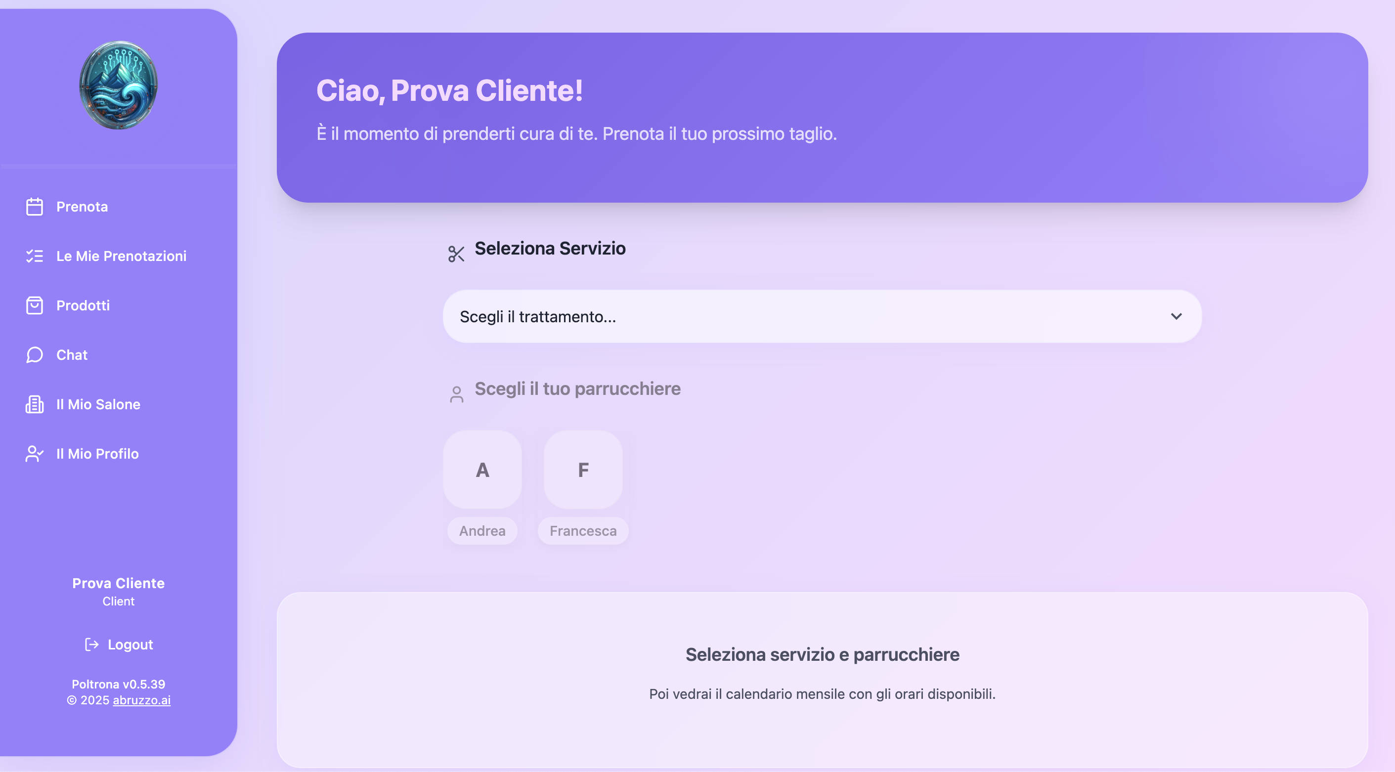Click the checklist icon for Le Mie Prenotazioni
This screenshot has width=1395, height=772.
pyautogui.click(x=35, y=256)
